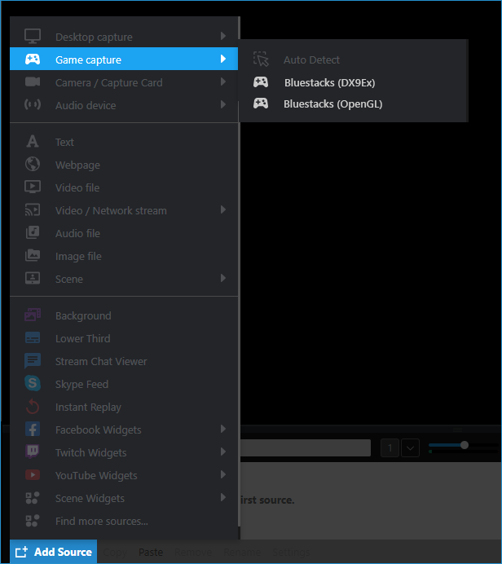Viewport: 502px width, 564px height.
Task: Click the Video / Network stream cast icon
Action: pos(33,209)
